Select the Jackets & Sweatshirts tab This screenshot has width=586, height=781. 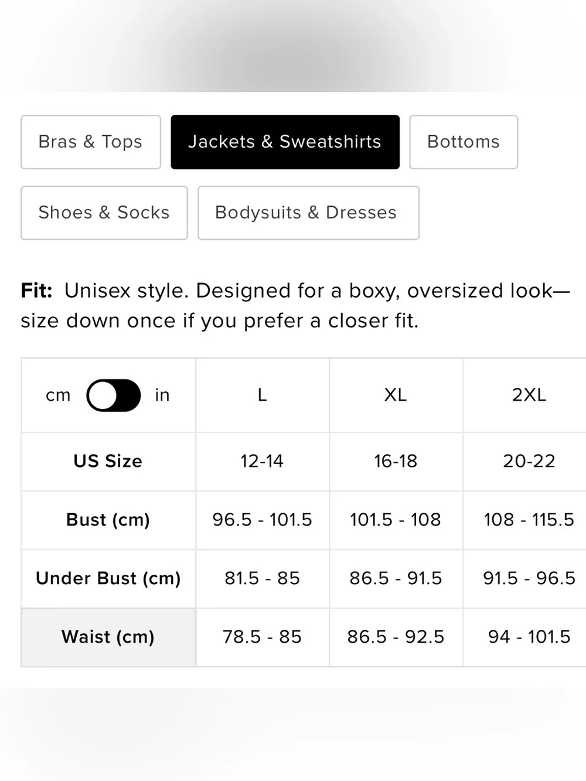pyautogui.click(x=285, y=142)
